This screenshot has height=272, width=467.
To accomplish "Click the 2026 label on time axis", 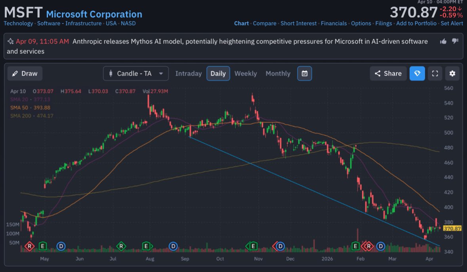I will pos(327,259).
